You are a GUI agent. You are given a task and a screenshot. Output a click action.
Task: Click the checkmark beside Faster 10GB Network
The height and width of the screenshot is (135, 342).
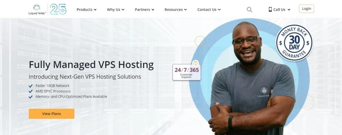(31, 86)
